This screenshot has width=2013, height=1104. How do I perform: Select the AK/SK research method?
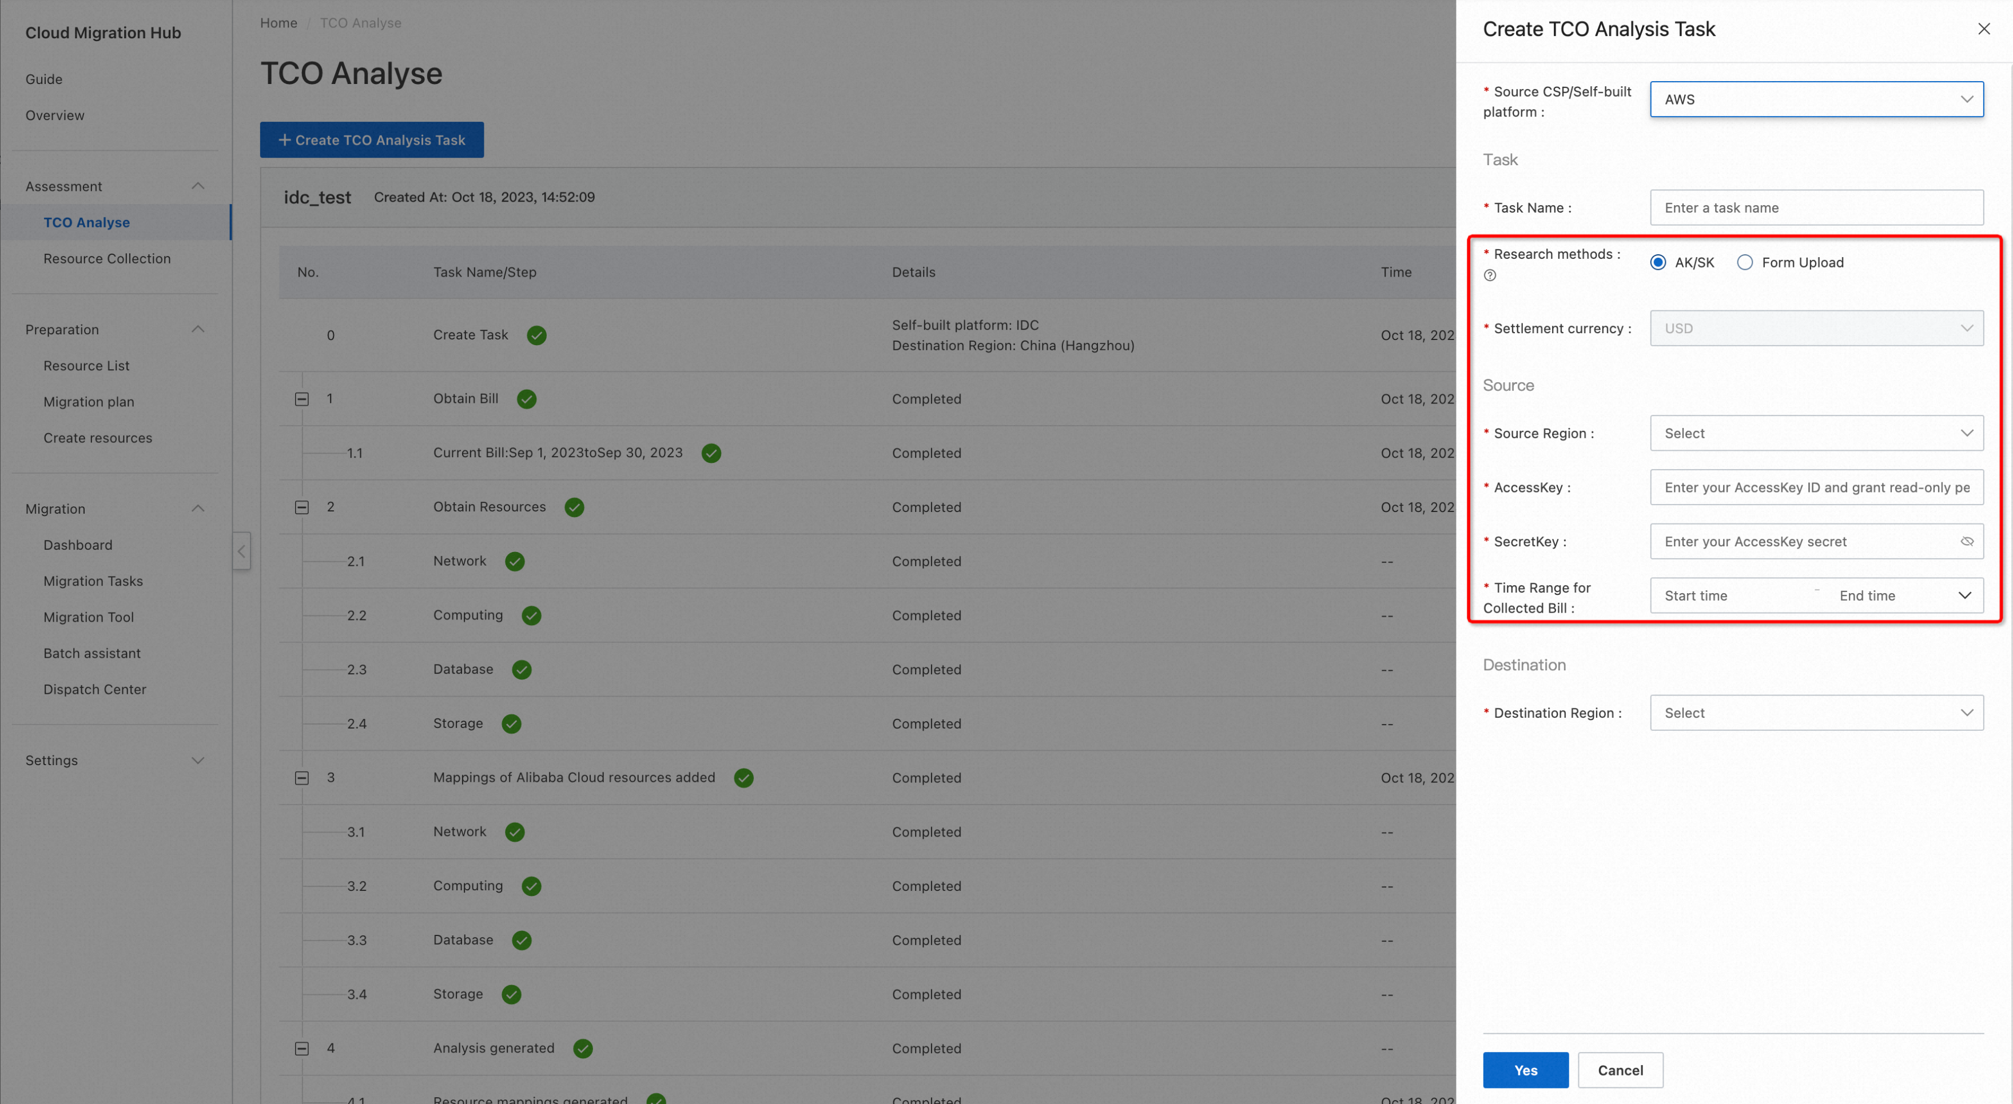[1657, 262]
